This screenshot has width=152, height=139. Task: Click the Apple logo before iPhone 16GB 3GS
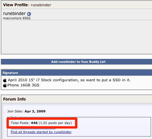pyautogui.click(x=5, y=85)
